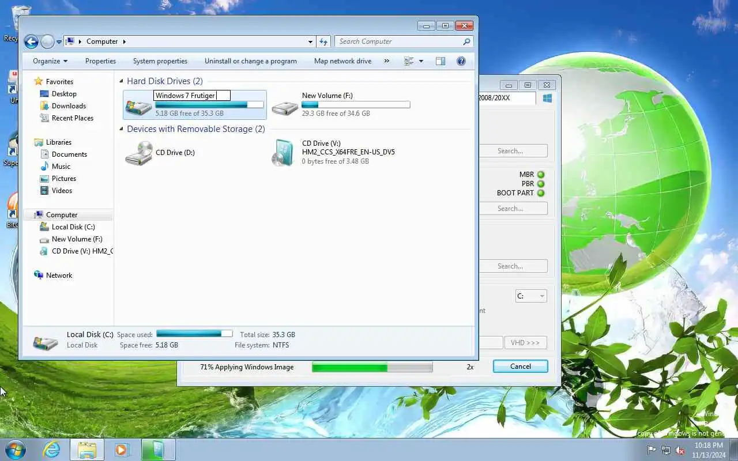The image size is (738, 461).
Task: Toggle the preview pane button
Action: [x=440, y=61]
